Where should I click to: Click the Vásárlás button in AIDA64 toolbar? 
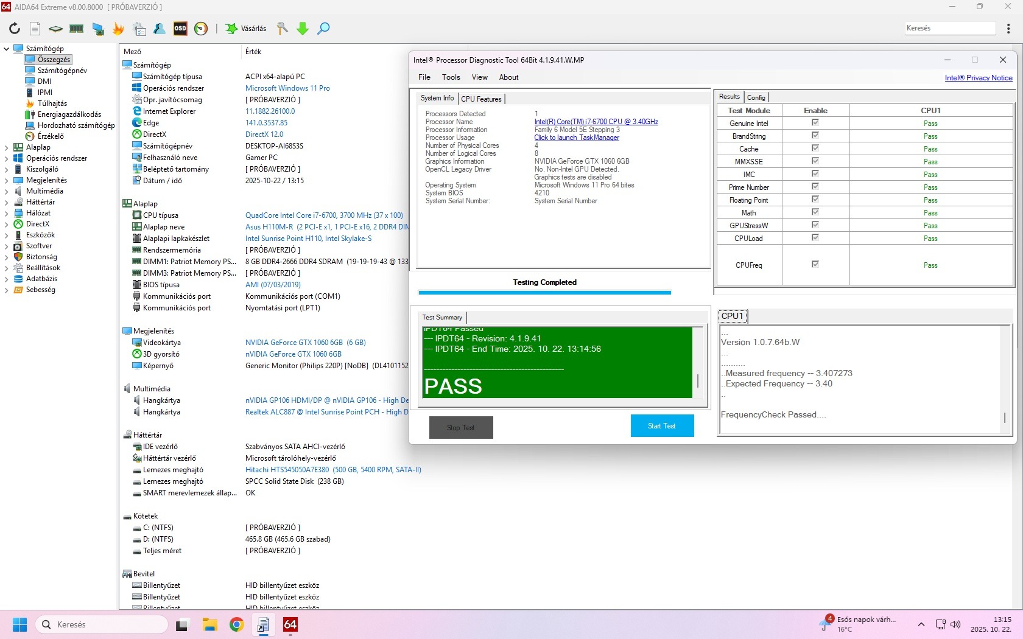[247, 29]
